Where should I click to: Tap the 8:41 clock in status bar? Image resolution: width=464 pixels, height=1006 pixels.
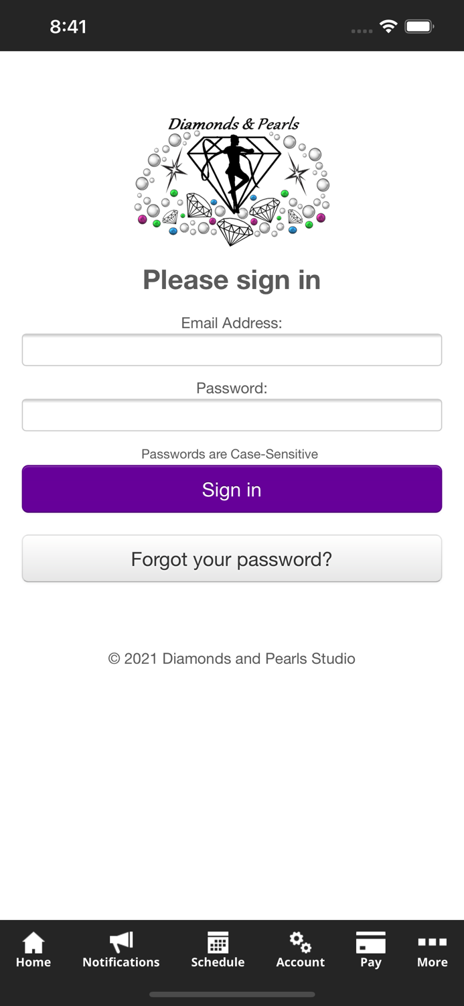pyautogui.click(x=68, y=27)
